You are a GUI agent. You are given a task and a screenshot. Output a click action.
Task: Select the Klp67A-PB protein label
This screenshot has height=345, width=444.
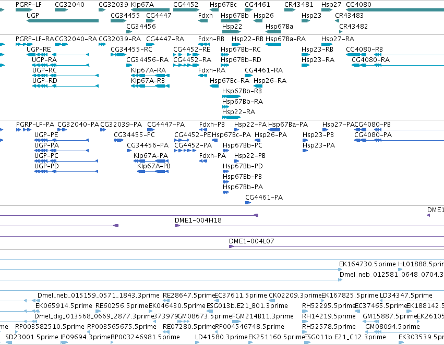click(154, 166)
